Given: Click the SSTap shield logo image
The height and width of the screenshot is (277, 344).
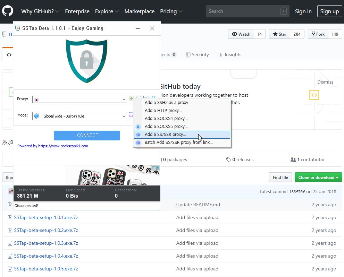Looking at the screenshot, I should [x=87, y=61].
